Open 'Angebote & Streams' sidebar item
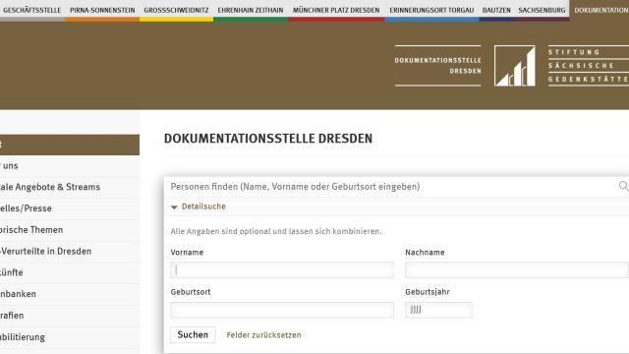Viewport: 629px width, 354px height. [70, 187]
